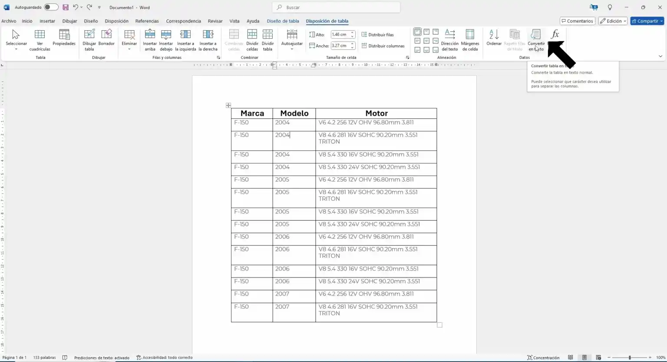The image size is (667, 362).
Task: Click the zoom out minus button
Action: tap(609, 358)
